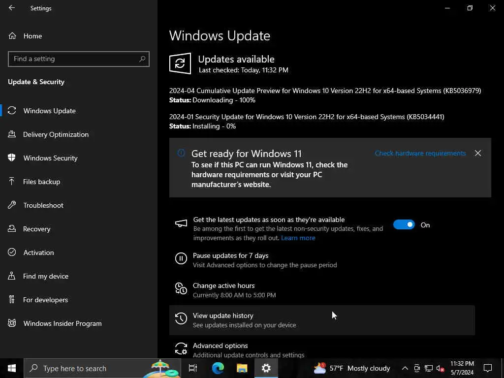Open the Windows Start menu
The width and height of the screenshot is (504, 378).
coord(12,368)
